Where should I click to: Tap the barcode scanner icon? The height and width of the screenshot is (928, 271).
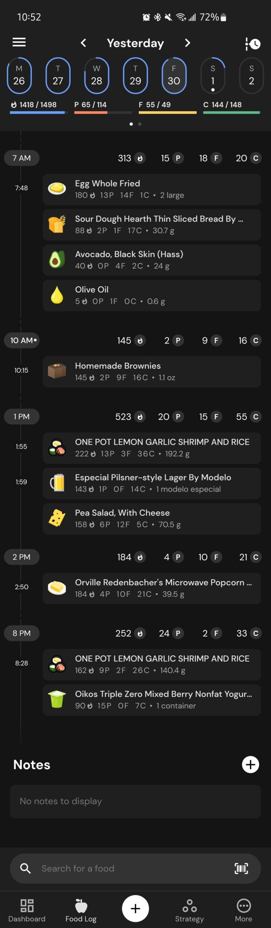coord(241,868)
